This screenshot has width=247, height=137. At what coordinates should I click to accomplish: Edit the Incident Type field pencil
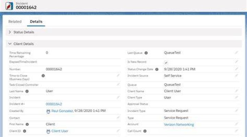pyautogui.click(x=236, y=111)
